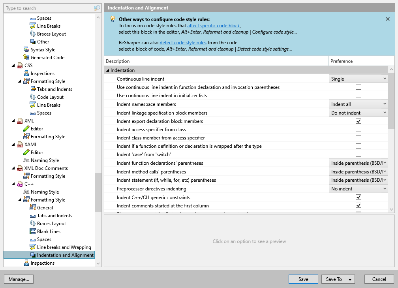The image size is (398, 288).
Task: Click inside the 'Type to search' field
Action: click(47, 8)
